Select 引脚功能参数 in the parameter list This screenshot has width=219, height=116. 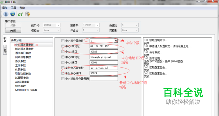[23, 74]
